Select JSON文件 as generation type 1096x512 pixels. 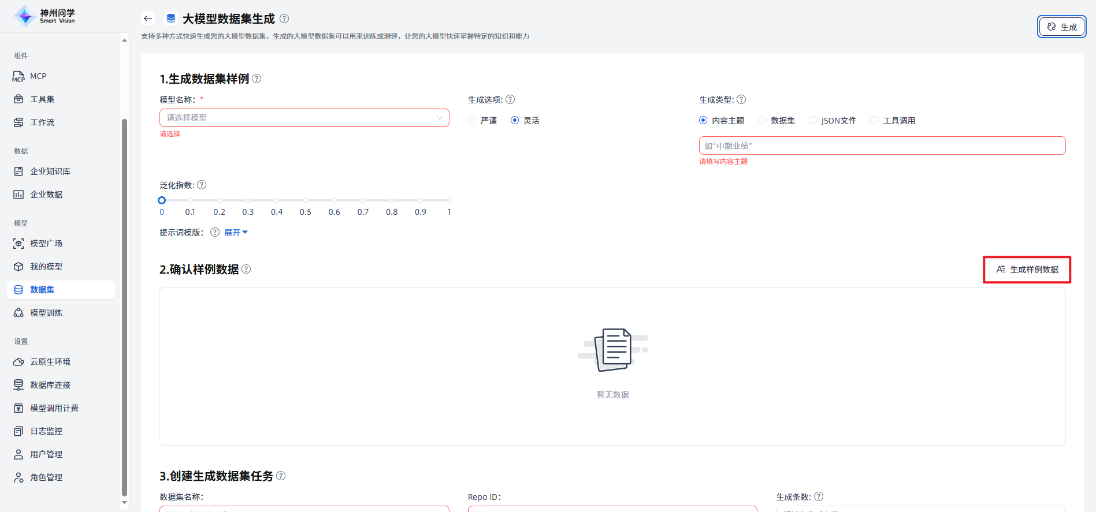point(813,120)
